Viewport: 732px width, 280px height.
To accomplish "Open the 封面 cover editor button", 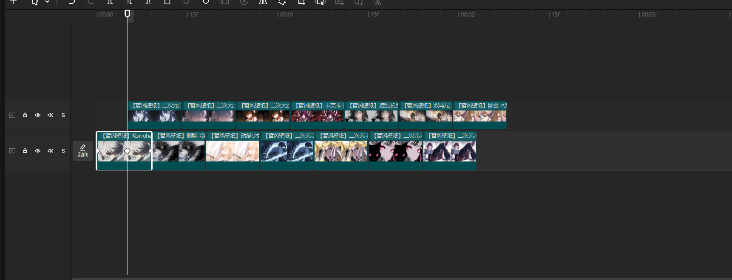I will pyautogui.click(x=83, y=151).
